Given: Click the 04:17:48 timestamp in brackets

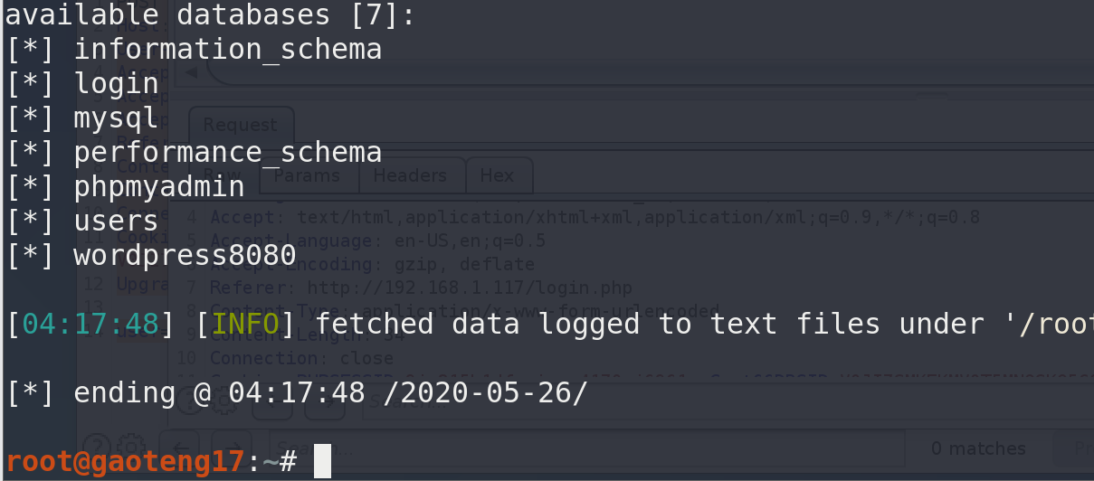Looking at the screenshot, I should click(x=90, y=324).
